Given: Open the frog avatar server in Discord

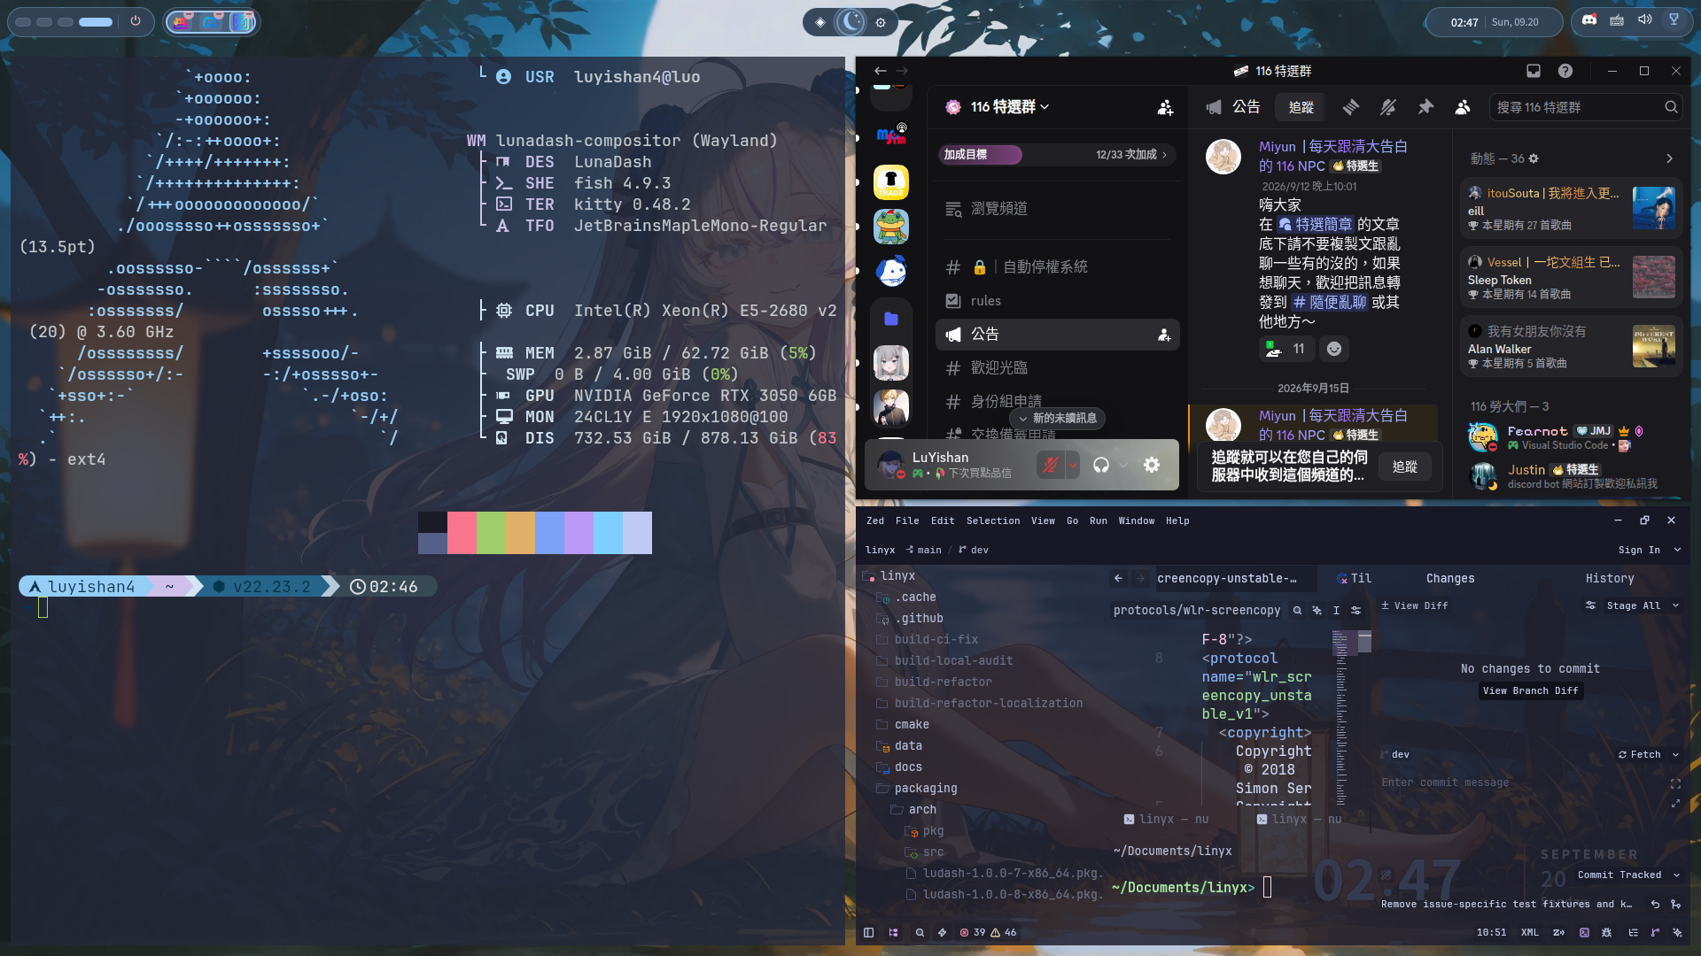Looking at the screenshot, I should [x=891, y=227].
